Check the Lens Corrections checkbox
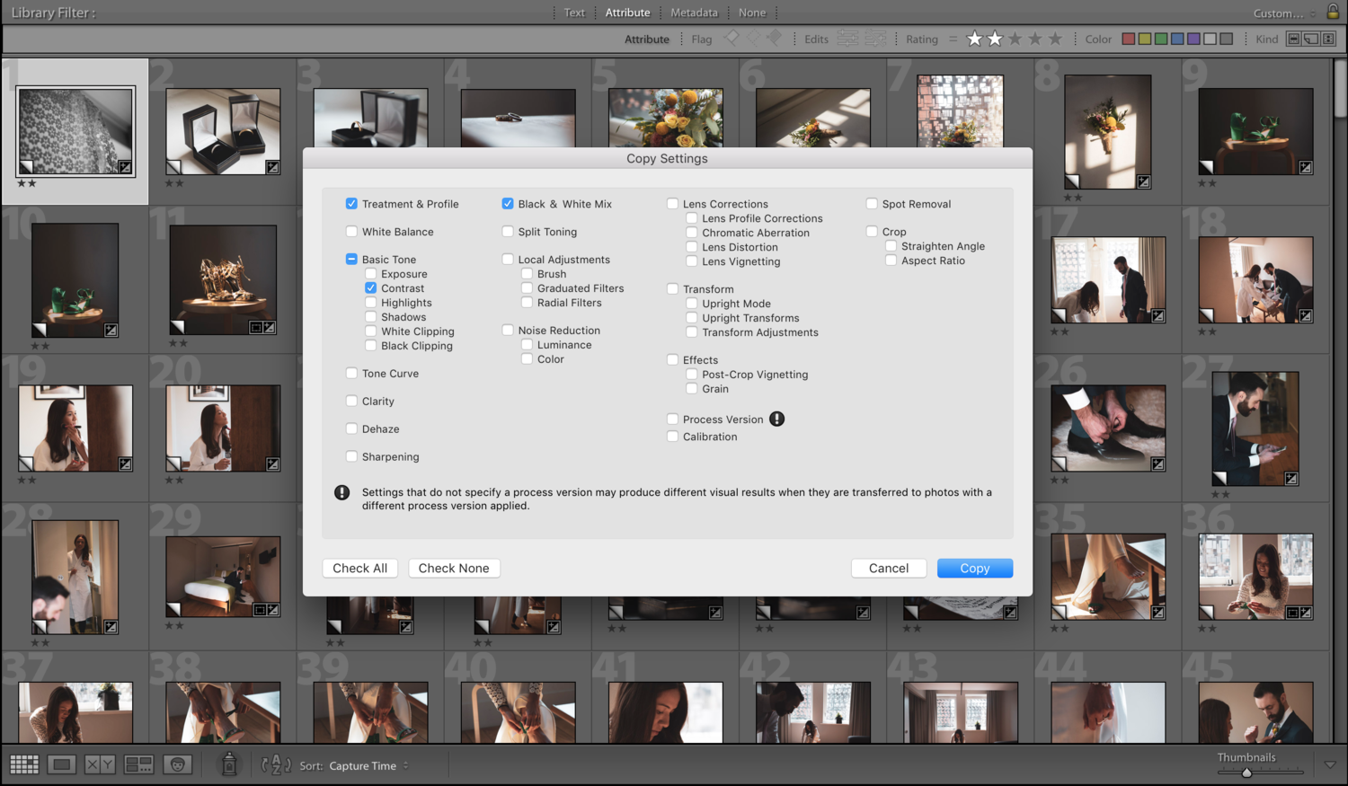 pos(672,203)
